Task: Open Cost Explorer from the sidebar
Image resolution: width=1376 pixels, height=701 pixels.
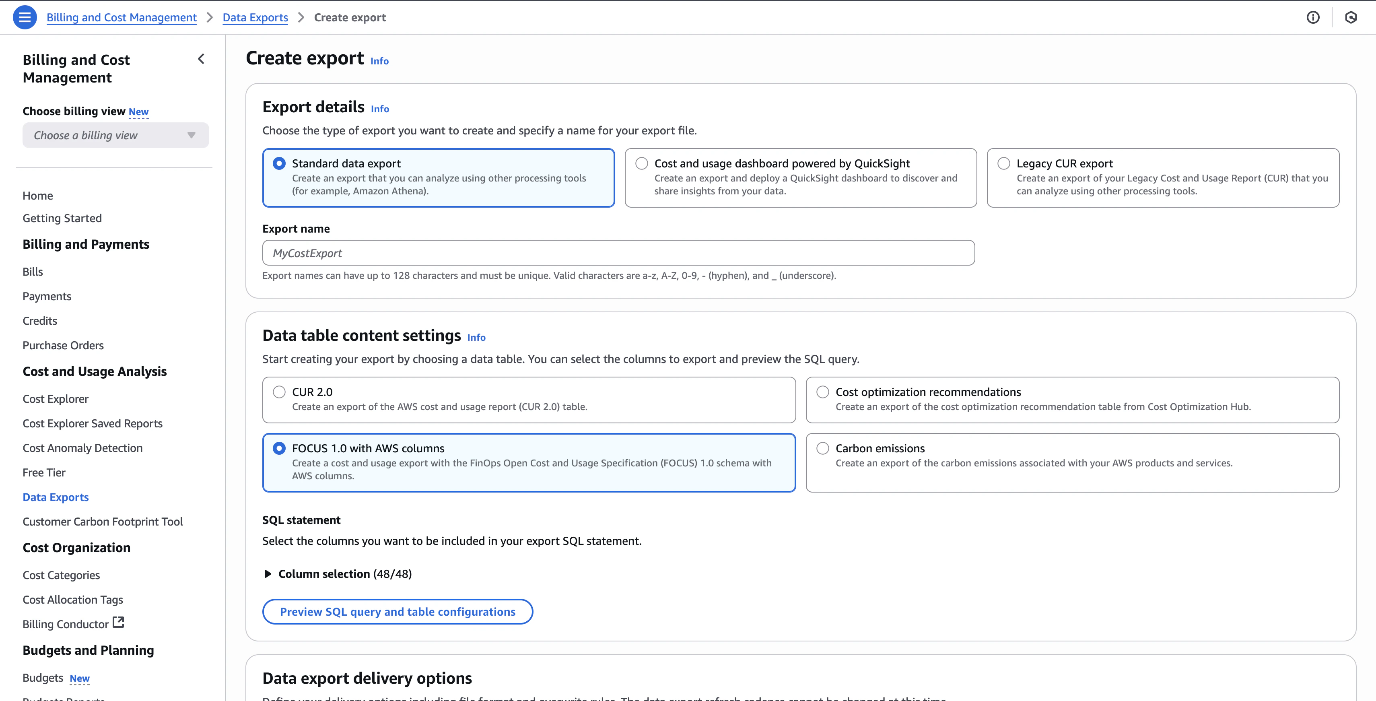Action: point(56,398)
